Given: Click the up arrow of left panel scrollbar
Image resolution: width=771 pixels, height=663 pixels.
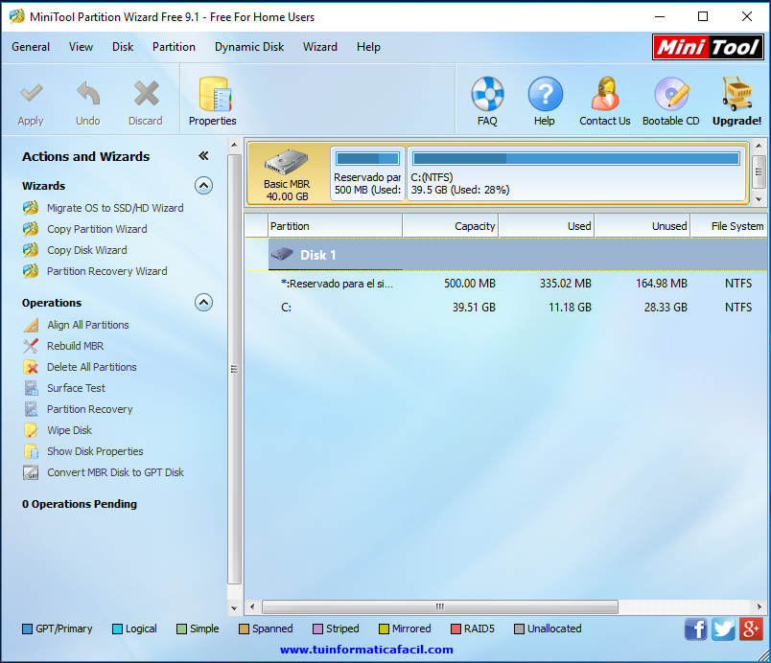Looking at the screenshot, I should pyautogui.click(x=234, y=145).
